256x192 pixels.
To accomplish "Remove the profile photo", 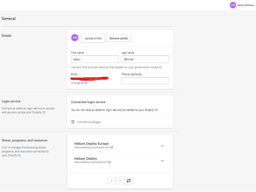I will (119, 38).
